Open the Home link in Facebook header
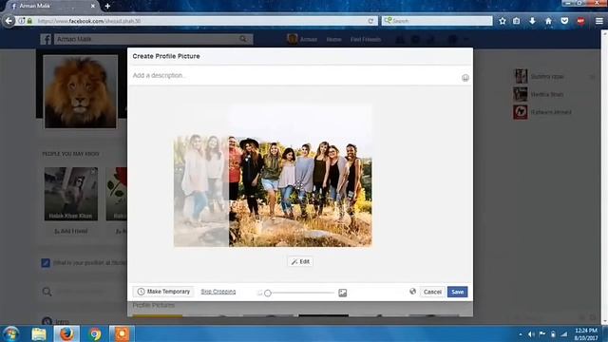 point(333,40)
